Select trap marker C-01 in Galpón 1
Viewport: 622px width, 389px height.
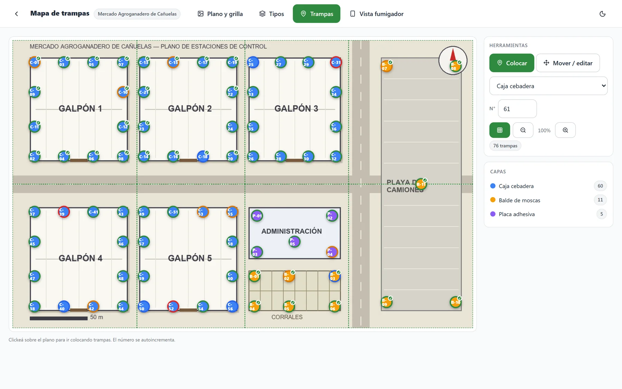coord(35,63)
